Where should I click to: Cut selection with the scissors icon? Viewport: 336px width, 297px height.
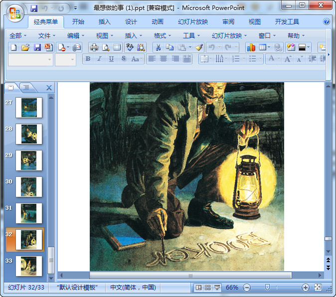158,47
